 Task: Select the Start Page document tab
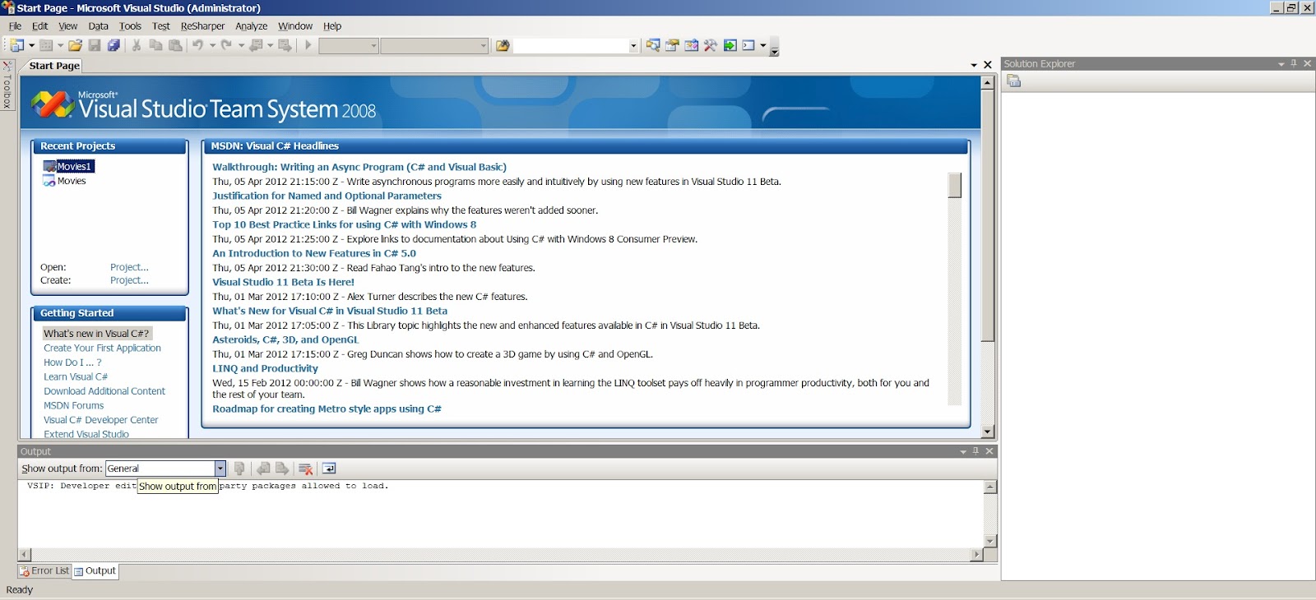click(54, 66)
